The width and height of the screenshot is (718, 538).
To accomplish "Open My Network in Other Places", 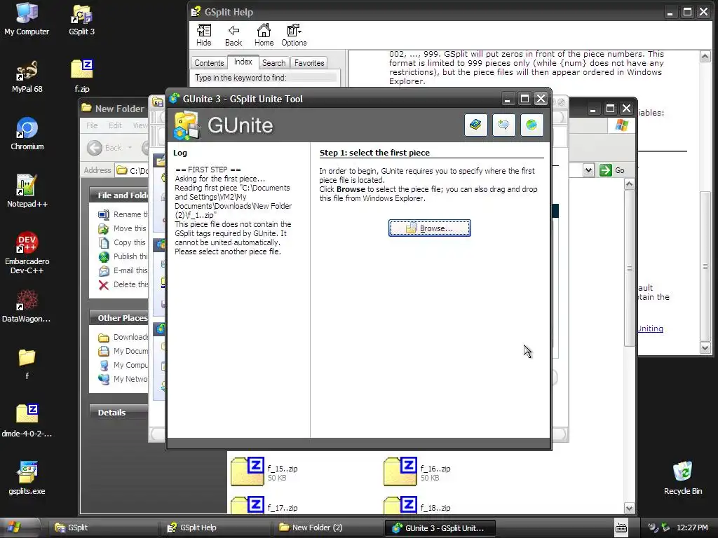I will (130, 379).
